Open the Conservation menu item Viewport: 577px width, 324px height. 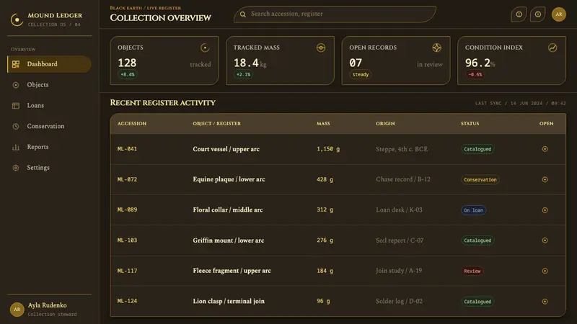coord(49,127)
